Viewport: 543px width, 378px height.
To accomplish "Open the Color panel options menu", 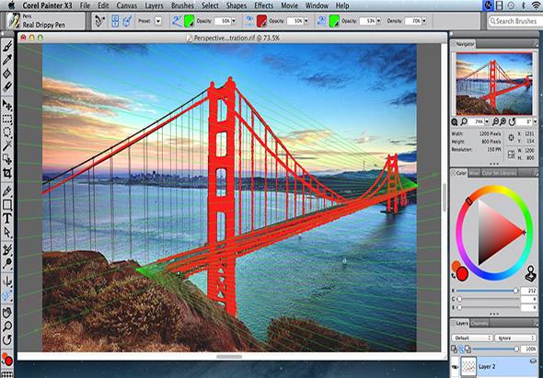I will 536,173.
